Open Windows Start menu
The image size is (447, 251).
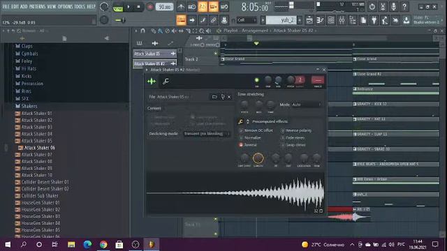tap(8, 244)
